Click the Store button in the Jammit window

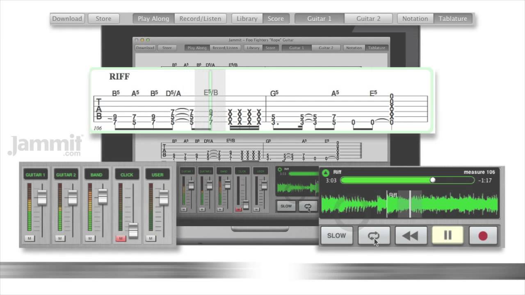pyautogui.click(x=167, y=48)
